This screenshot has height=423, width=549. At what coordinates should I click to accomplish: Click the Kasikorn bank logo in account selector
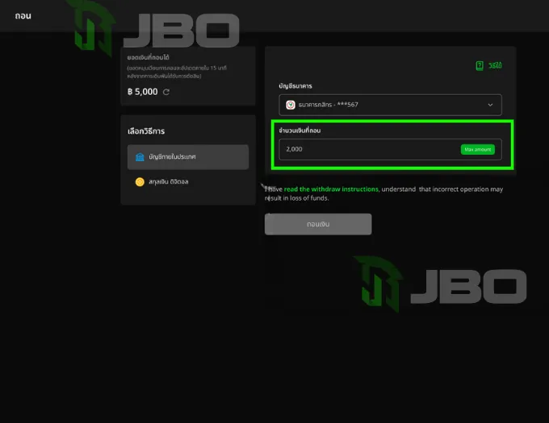[x=291, y=105]
